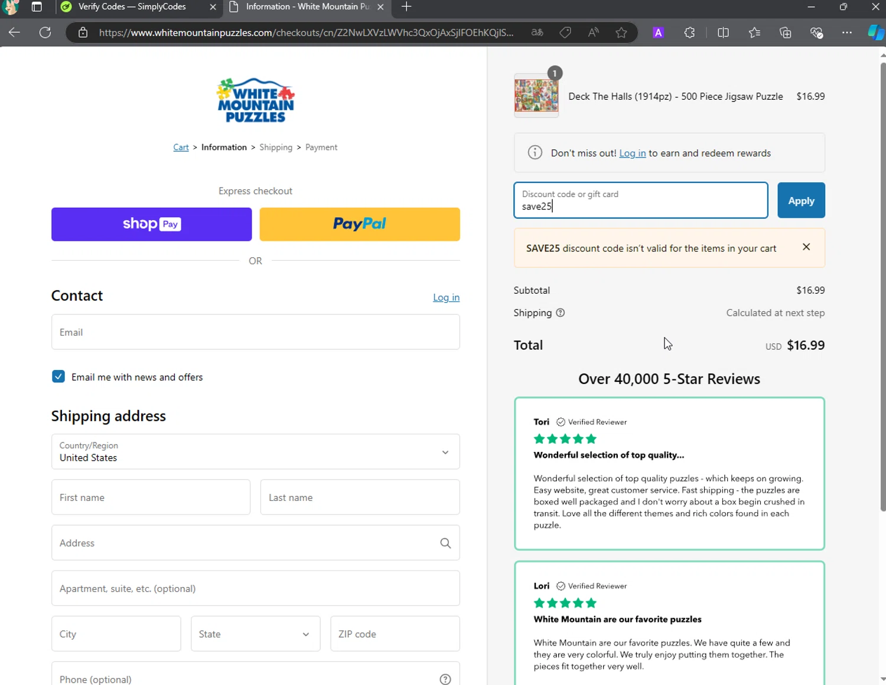Screen dimensions: 886x685
Task: Activate Read aloud icon in address bar
Action: point(594,32)
